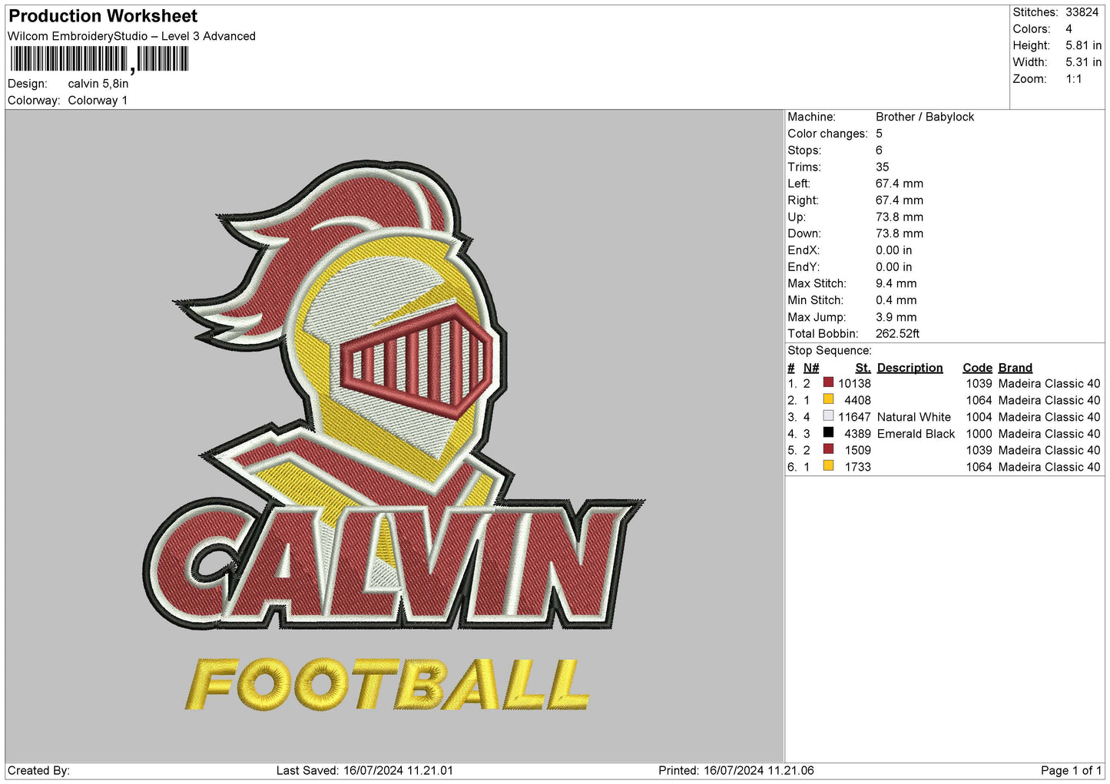The height and width of the screenshot is (784, 1110).
Task: Click stitch count 10138 in stop row 1
Action: point(855,383)
